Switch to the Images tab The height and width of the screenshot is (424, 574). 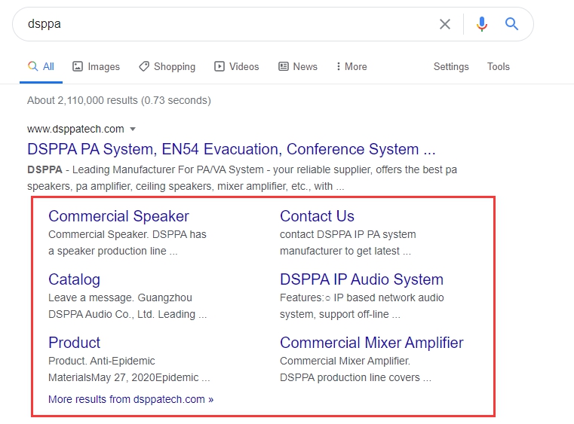tap(97, 66)
